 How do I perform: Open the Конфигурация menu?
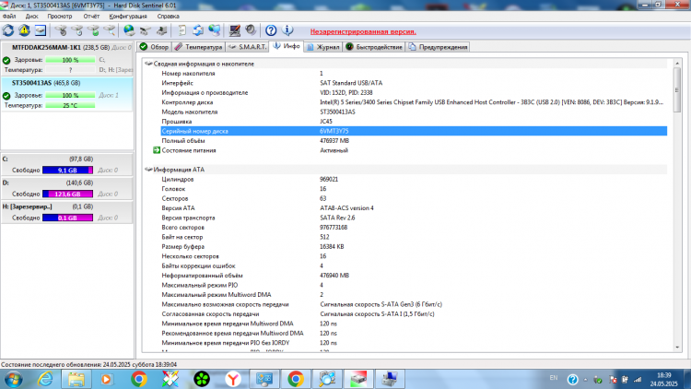coord(128,17)
